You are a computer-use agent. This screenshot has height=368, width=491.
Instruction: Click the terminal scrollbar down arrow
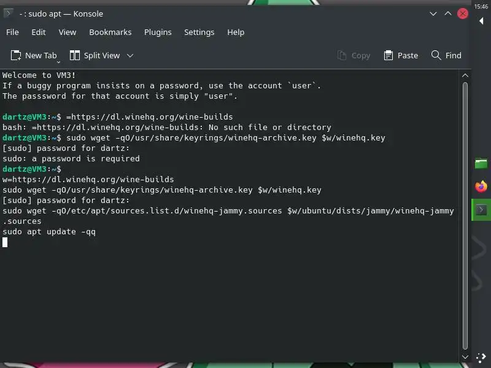[465, 357]
